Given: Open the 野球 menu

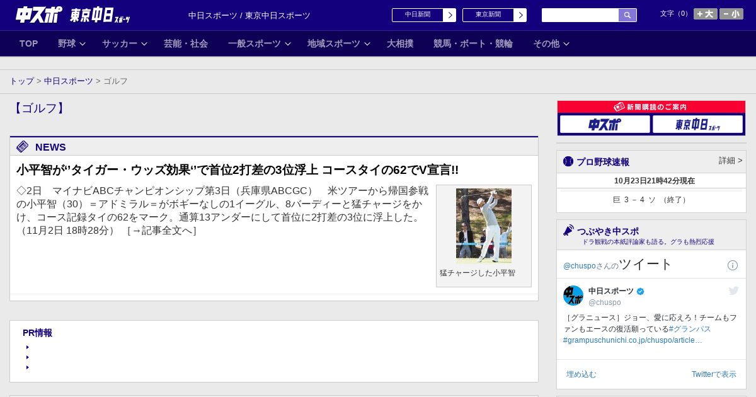Looking at the screenshot, I should (x=67, y=43).
